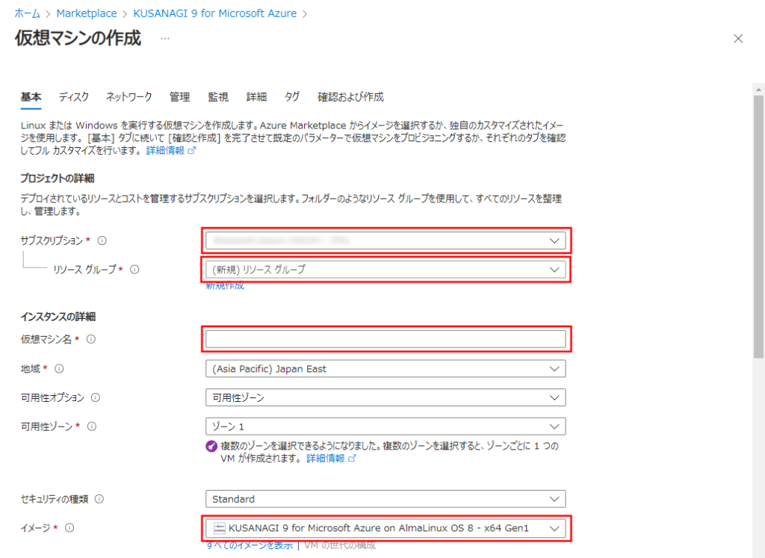Click into the virtual machine name field

(385, 339)
